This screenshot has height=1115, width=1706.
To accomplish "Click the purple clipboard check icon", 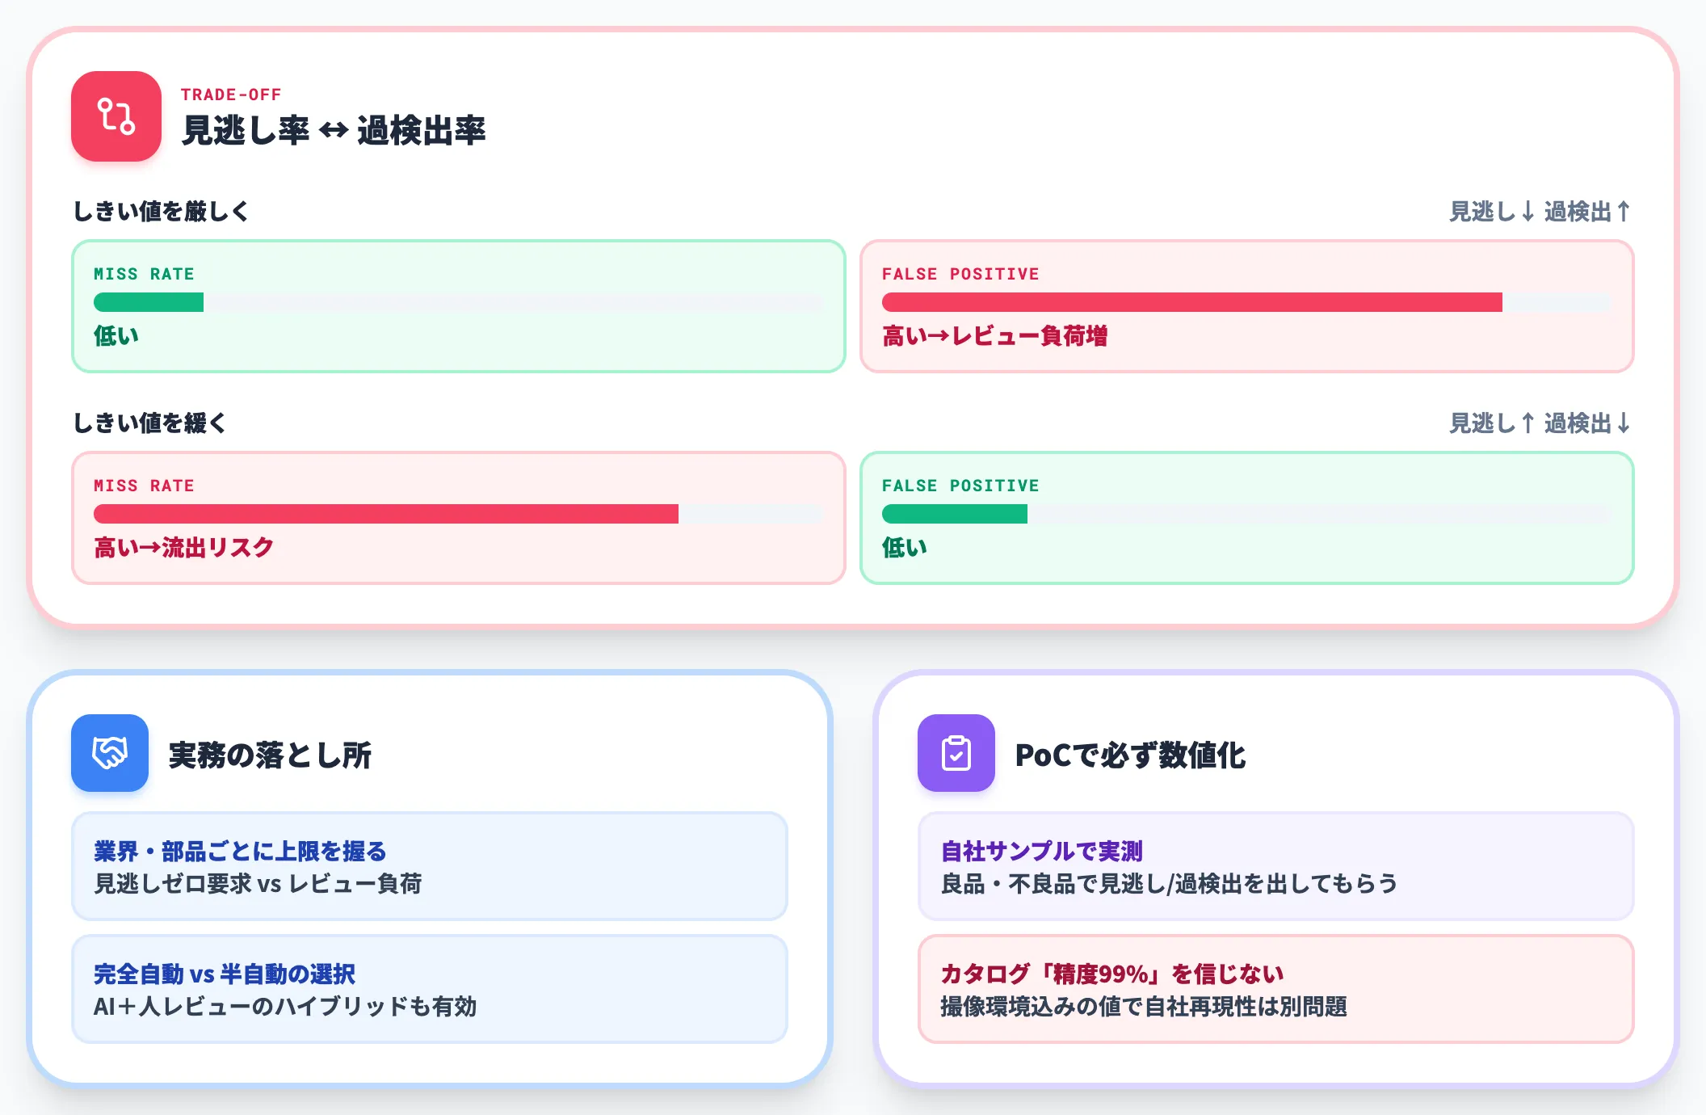I will (x=956, y=753).
